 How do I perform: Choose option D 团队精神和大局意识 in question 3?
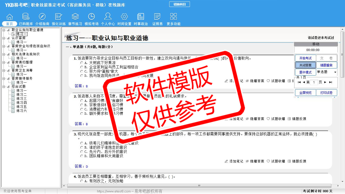point(82,156)
